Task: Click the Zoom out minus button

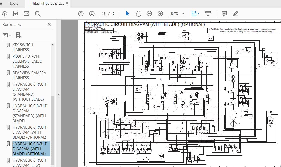Action: click(x=149, y=14)
